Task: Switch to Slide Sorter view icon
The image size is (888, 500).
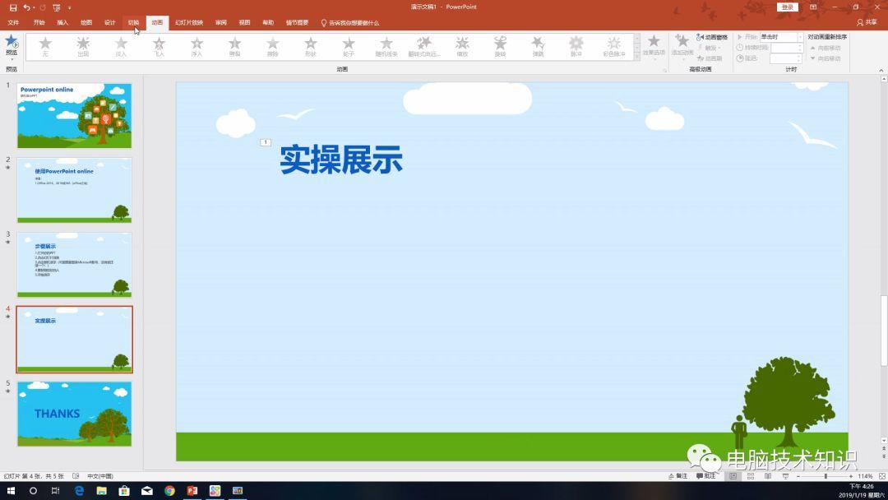Action: tap(751, 476)
